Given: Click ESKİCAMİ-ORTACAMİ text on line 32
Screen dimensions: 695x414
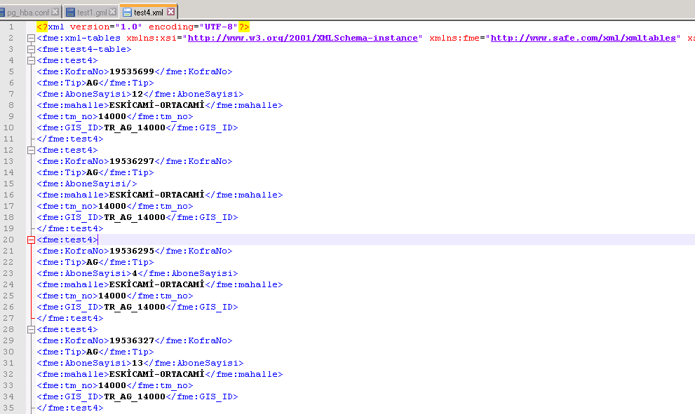Looking at the screenshot, I should [157, 374].
